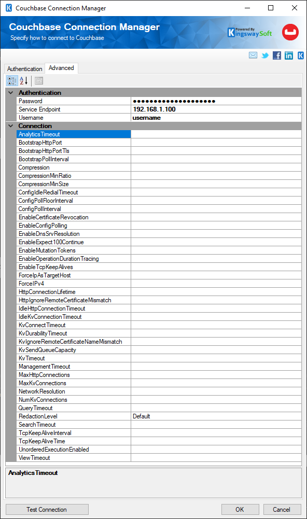Open the RedactionLevel Default value

[x=216, y=416]
